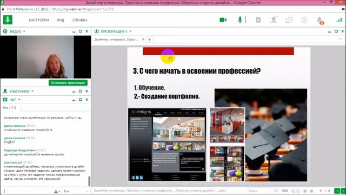The height and width of the screenshot is (195, 346).
Task: Minimize the ПРЕЗЕНТАЦИЯ panel
Action: click(x=329, y=31)
